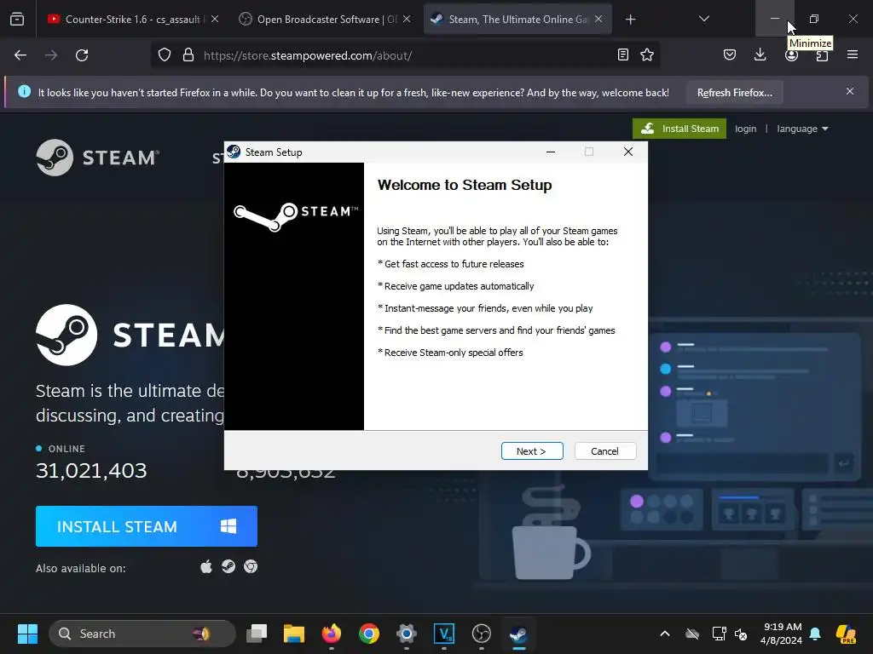The height and width of the screenshot is (654, 873).
Task: Bookmark this page with the star
Action: click(x=647, y=54)
